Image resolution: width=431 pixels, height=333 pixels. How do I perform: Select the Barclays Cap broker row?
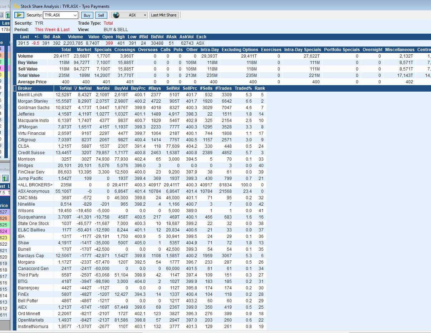tap(141, 256)
